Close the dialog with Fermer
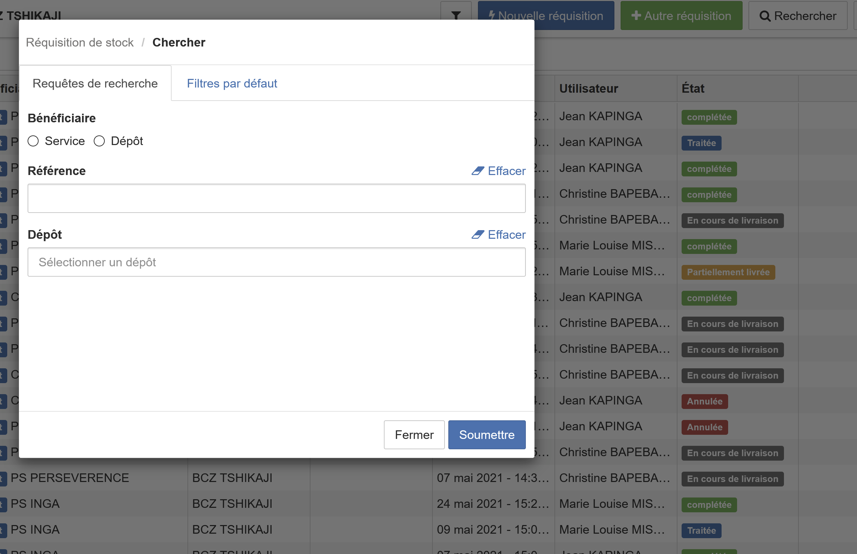The height and width of the screenshot is (554, 857). tap(414, 434)
